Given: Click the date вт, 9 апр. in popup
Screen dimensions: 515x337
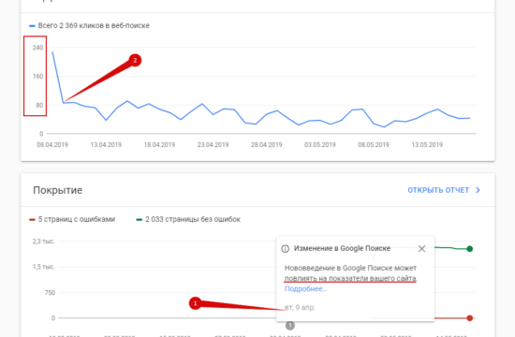Looking at the screenshot, I should pos(300,308).
